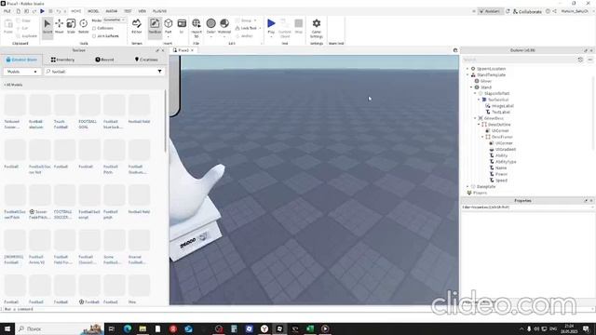Select AbilityType label in the Explorer
The height and width of the screenshot is (335, 596).
pos(506,162)
